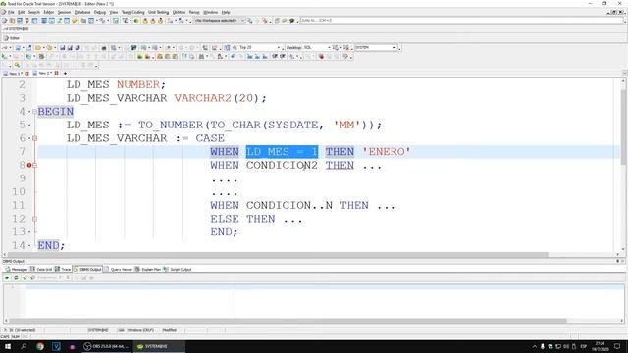
Task: Adjust the DBMS output frequency stepper
Action: pyautogui.click(x=68, y=277)
